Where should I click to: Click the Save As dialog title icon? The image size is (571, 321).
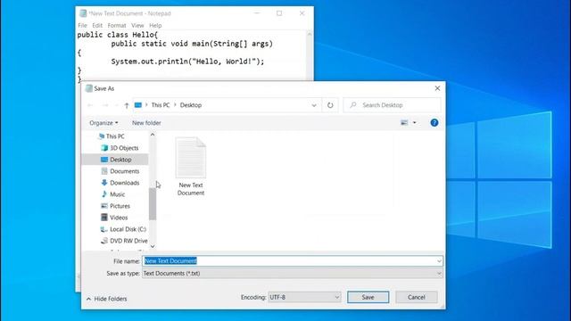point(89,88)
